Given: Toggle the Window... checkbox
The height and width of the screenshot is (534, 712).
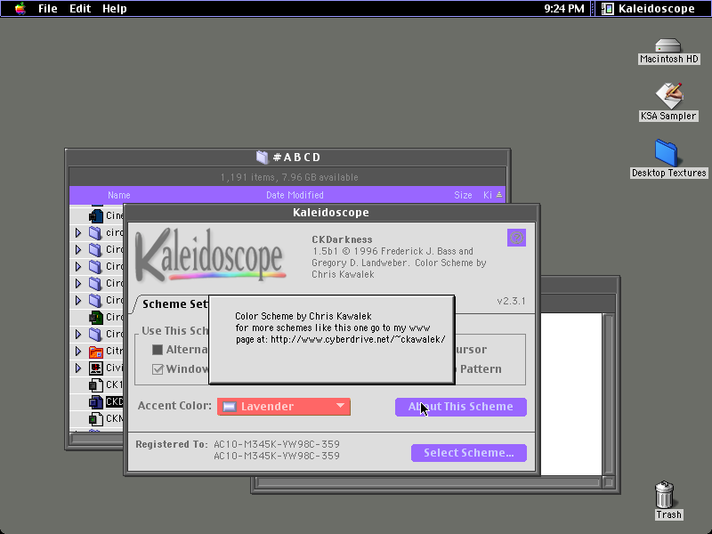Looking at the screenshot, I should (x=158, y=369).
